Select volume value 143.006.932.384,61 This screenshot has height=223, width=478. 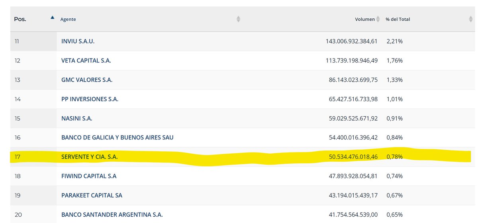351,41
